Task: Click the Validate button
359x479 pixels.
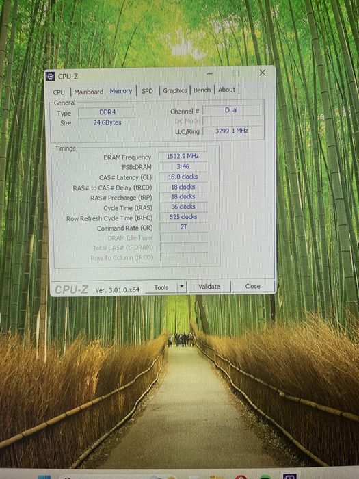Action: pos(209,287)
